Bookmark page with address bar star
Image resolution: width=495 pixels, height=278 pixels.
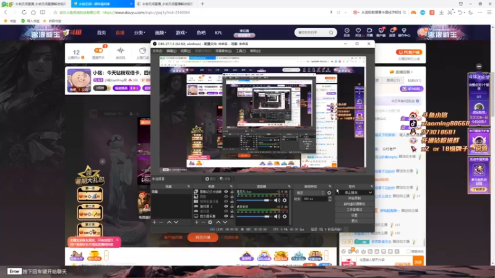click(x=55, y=12)
